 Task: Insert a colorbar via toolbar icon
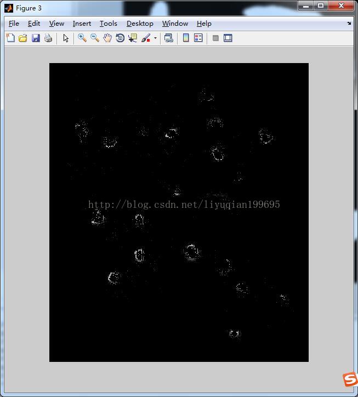click(186, 38)
